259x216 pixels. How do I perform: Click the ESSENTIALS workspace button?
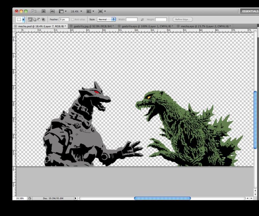(x=250, y=11)
